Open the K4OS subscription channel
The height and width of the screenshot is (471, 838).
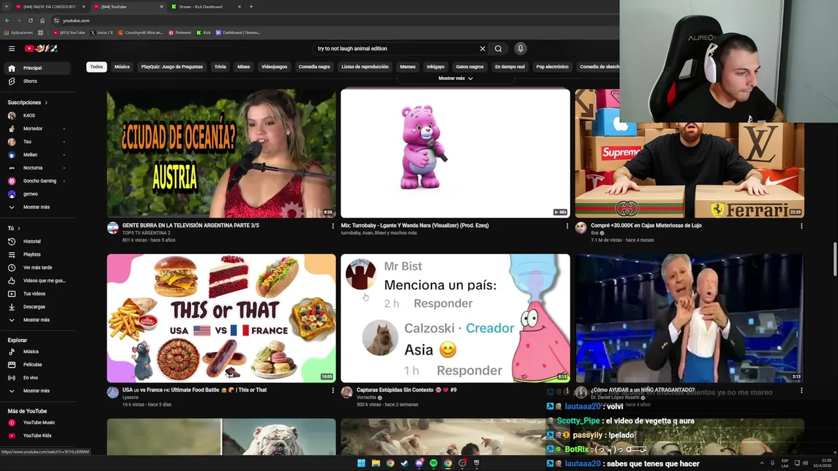[37, 116]
